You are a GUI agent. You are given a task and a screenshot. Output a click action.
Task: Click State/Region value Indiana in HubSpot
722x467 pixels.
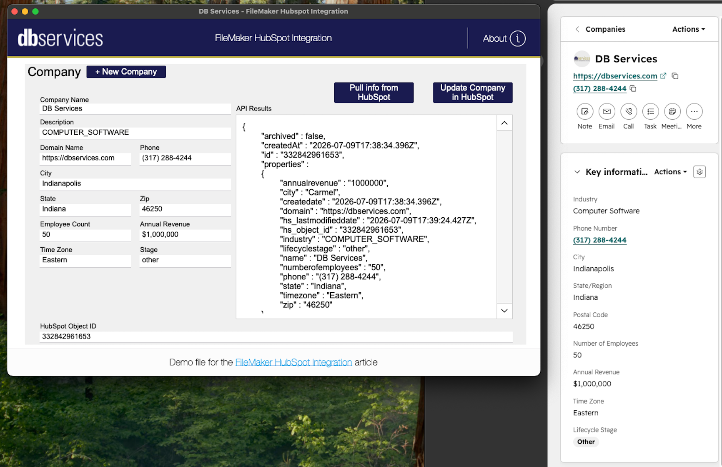tap(585, 298)
